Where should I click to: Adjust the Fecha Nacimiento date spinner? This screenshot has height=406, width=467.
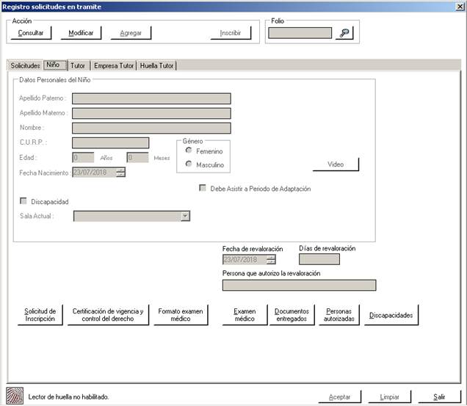(x=120, y=173)
